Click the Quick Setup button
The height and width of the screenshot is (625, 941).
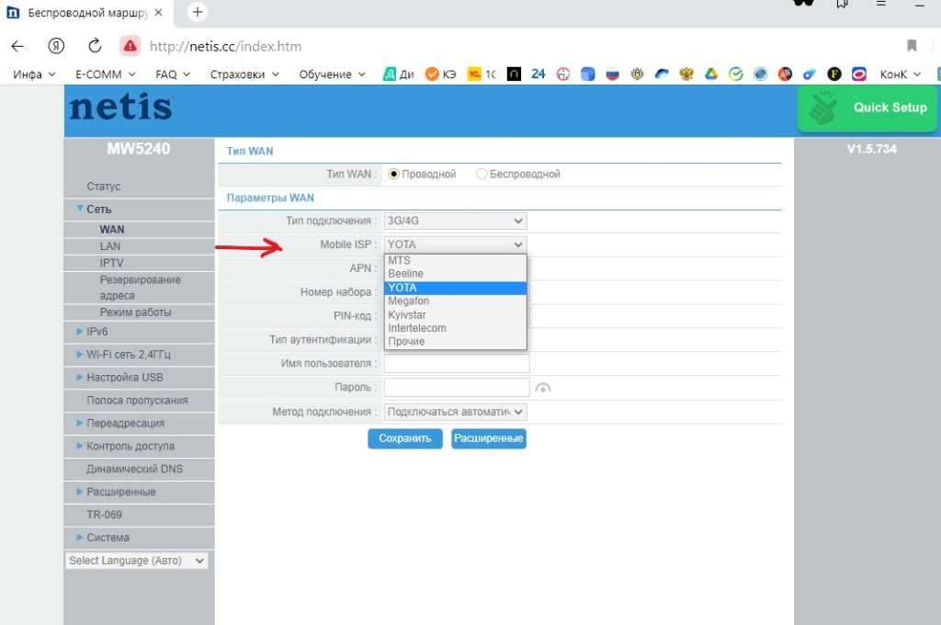[x=867, y=108]
